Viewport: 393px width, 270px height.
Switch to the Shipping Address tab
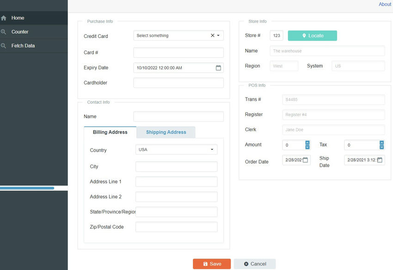pos(166,132)
